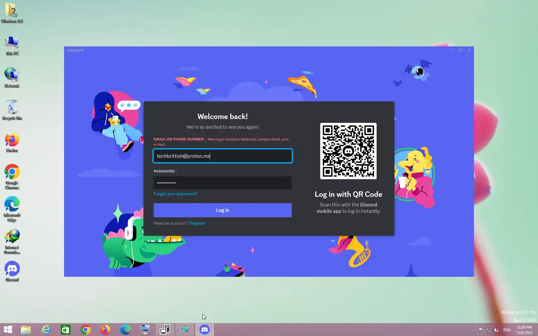538x336 pixels.
Task: Focus the Discord password field
Action: click(x=223, y=183)
